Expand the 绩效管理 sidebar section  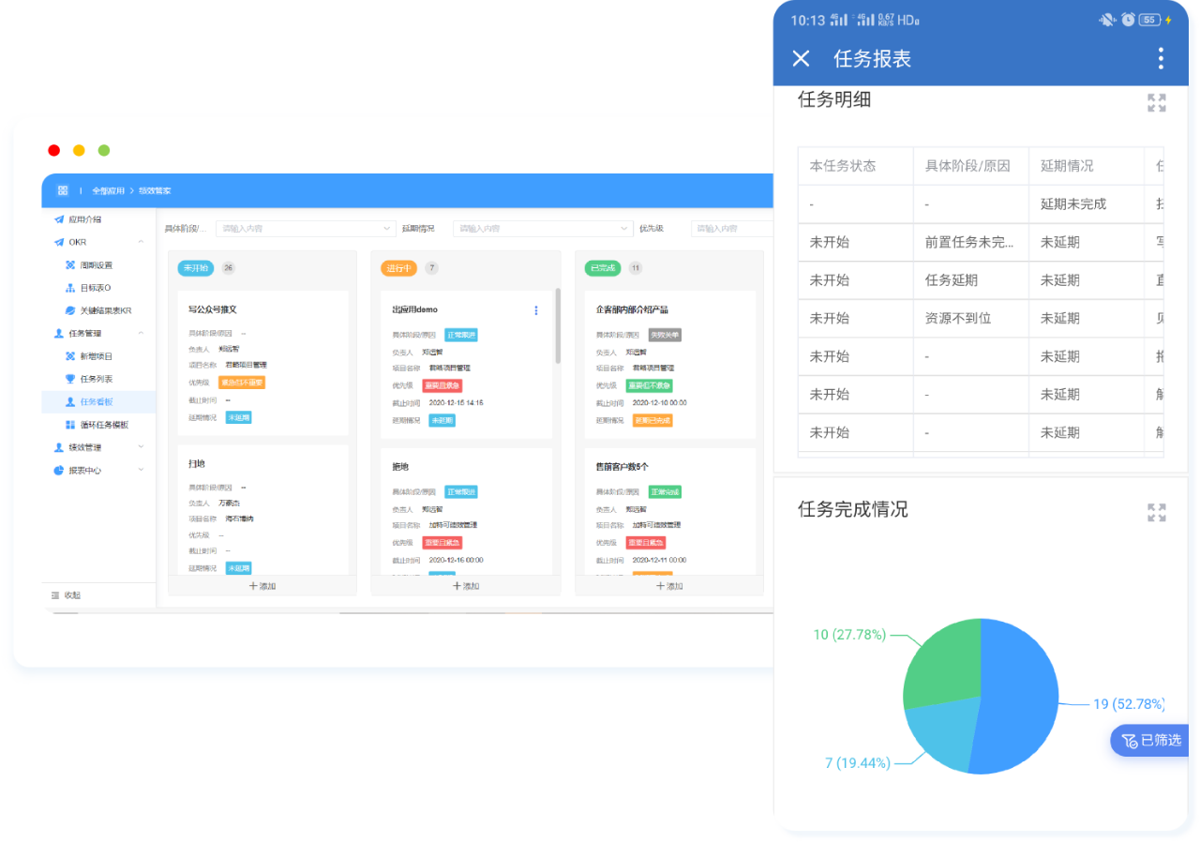click(141, 447)
